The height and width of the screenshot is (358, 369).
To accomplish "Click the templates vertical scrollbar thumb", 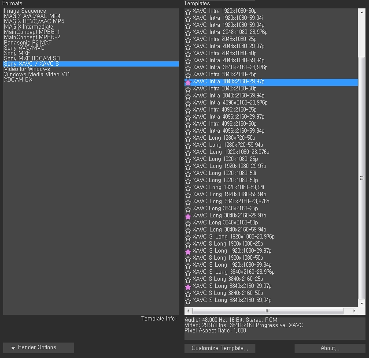I will 362,178.
